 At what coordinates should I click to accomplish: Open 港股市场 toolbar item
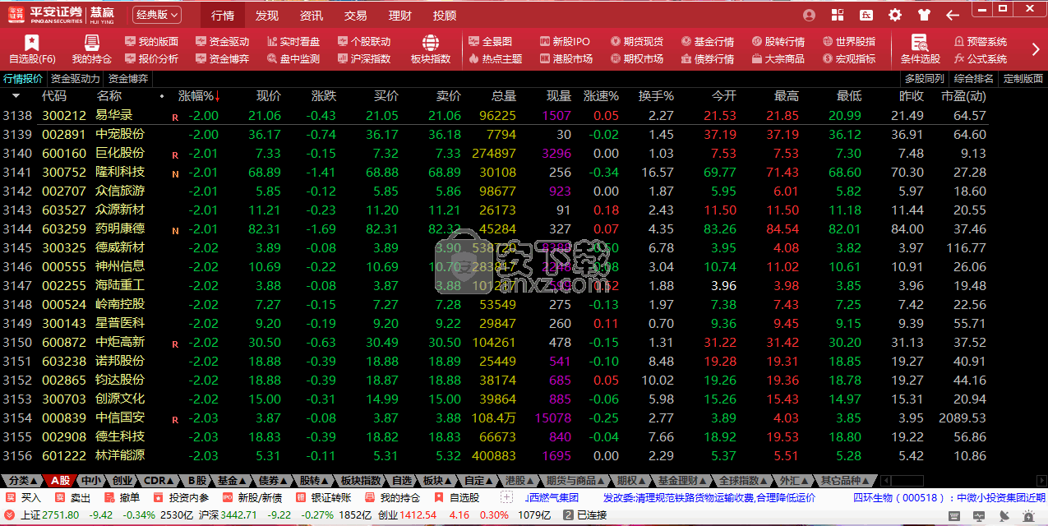pos(566,58)
